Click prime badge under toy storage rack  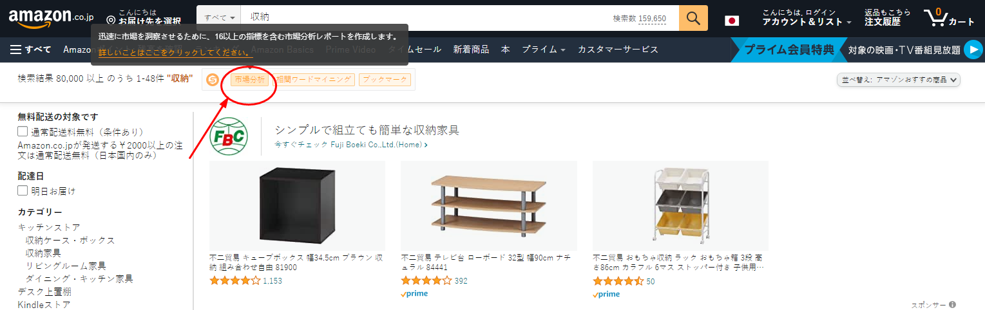click(x=606, y=294)
